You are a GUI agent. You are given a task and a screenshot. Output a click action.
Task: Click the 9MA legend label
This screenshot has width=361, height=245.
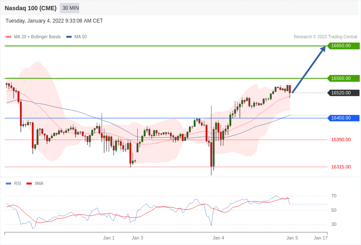39,183
